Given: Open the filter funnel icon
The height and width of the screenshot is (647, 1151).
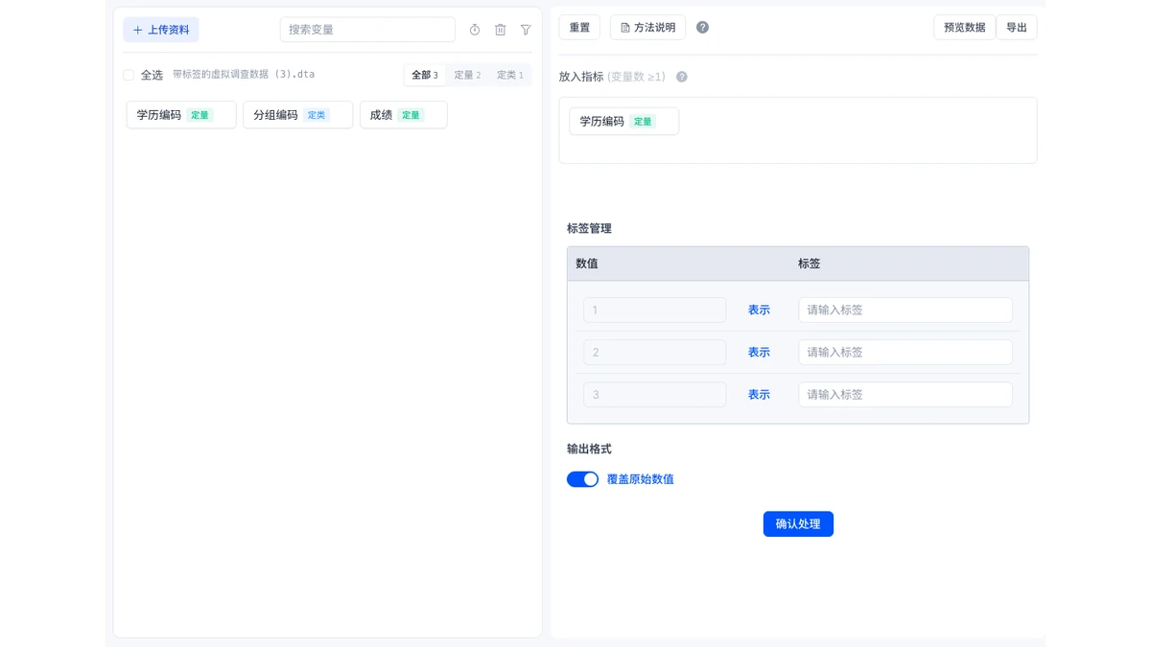Looking at the screenshot, I should pyautogui.click(x=526, y=30).
